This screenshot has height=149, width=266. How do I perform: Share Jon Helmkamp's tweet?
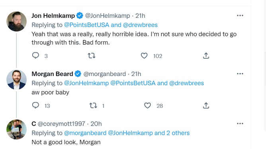point(206,55)
